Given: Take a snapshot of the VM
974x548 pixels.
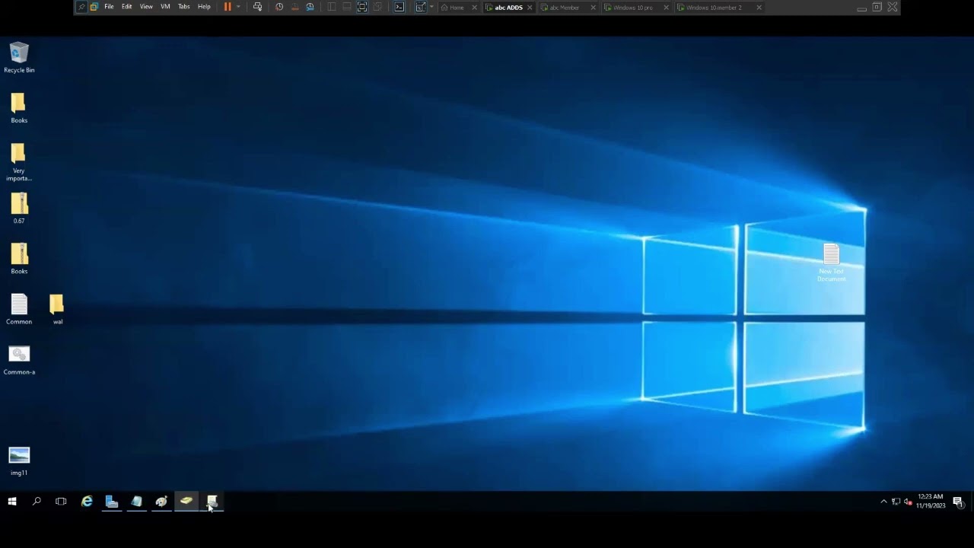Looking at the screenshot, I should click(279, 7).
